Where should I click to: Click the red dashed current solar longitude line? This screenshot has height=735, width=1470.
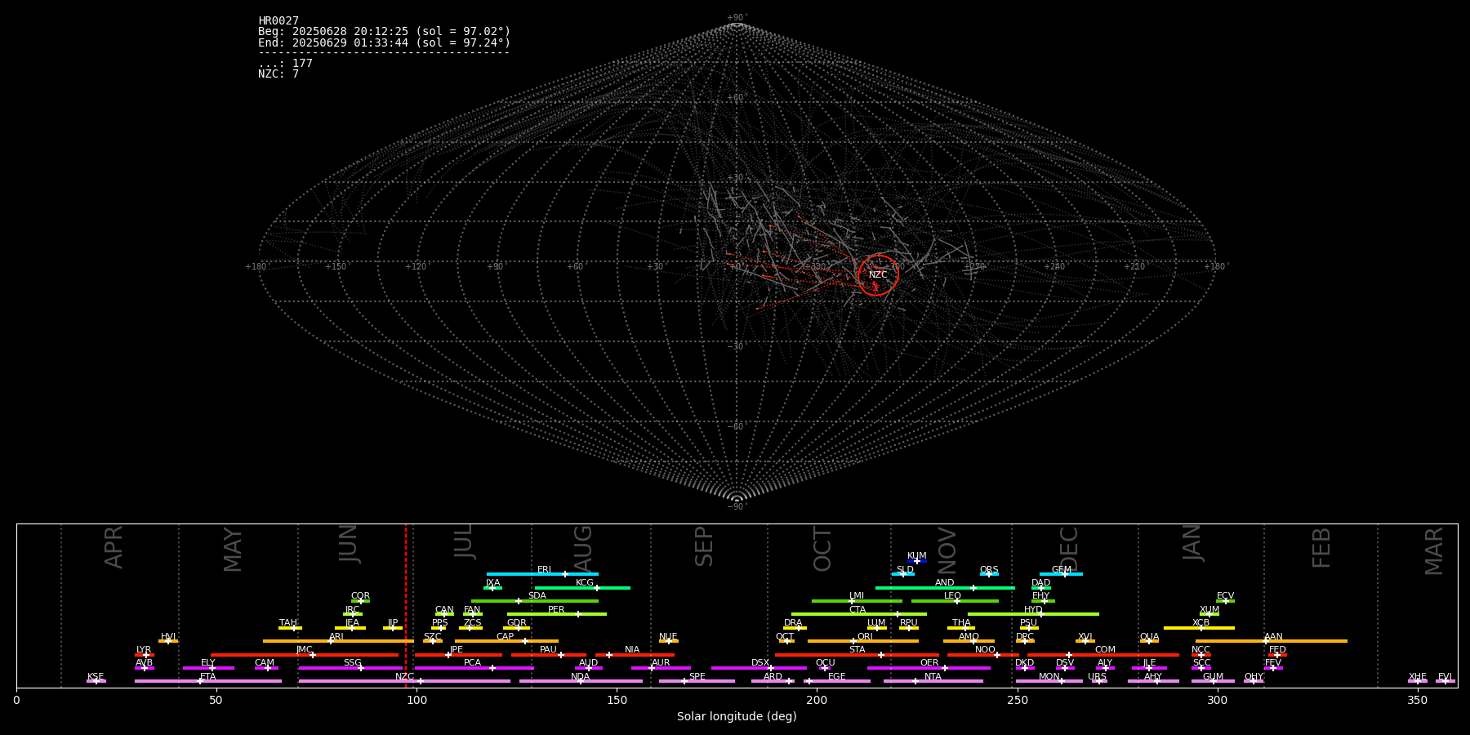(x=406, y=605)
